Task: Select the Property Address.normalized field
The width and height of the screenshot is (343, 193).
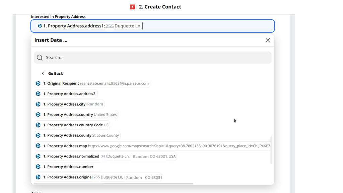Action: tap(106, 156)
